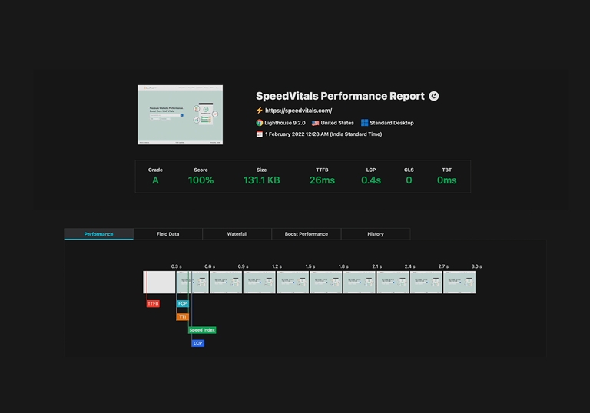Select the filmstrip frame at 1.8 s
Screen dimensions: 590x413
pyautogui.click(x=360, y=282)
